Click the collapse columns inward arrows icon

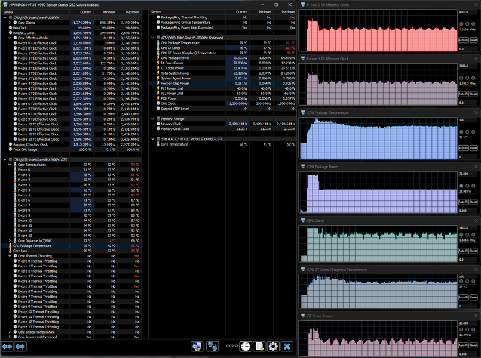(21, 346)
